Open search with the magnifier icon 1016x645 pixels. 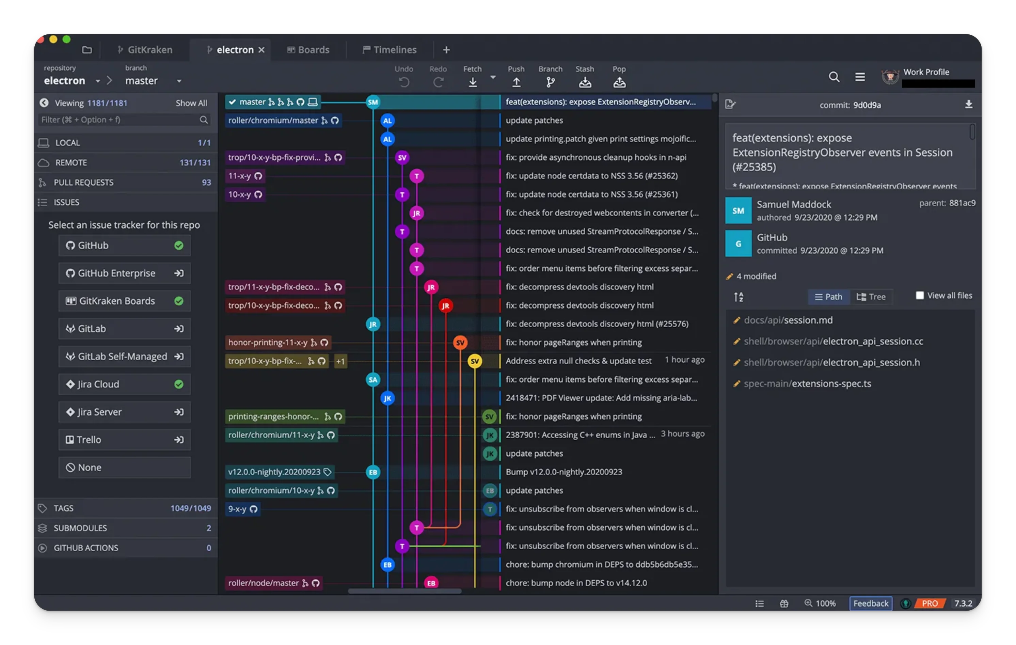(834, 77)
